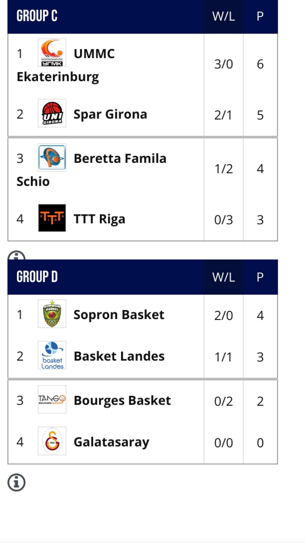The image size is (305, 543).
Task: Open the Galatasaray team page
Action: click(x=111, y=442)
